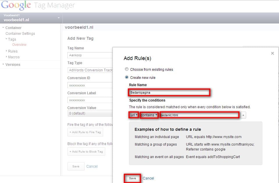Click Add Rule to Fire Tag button
Image resolution: width=279 pixels, height=183 pixels.
(x=85, y=132)
